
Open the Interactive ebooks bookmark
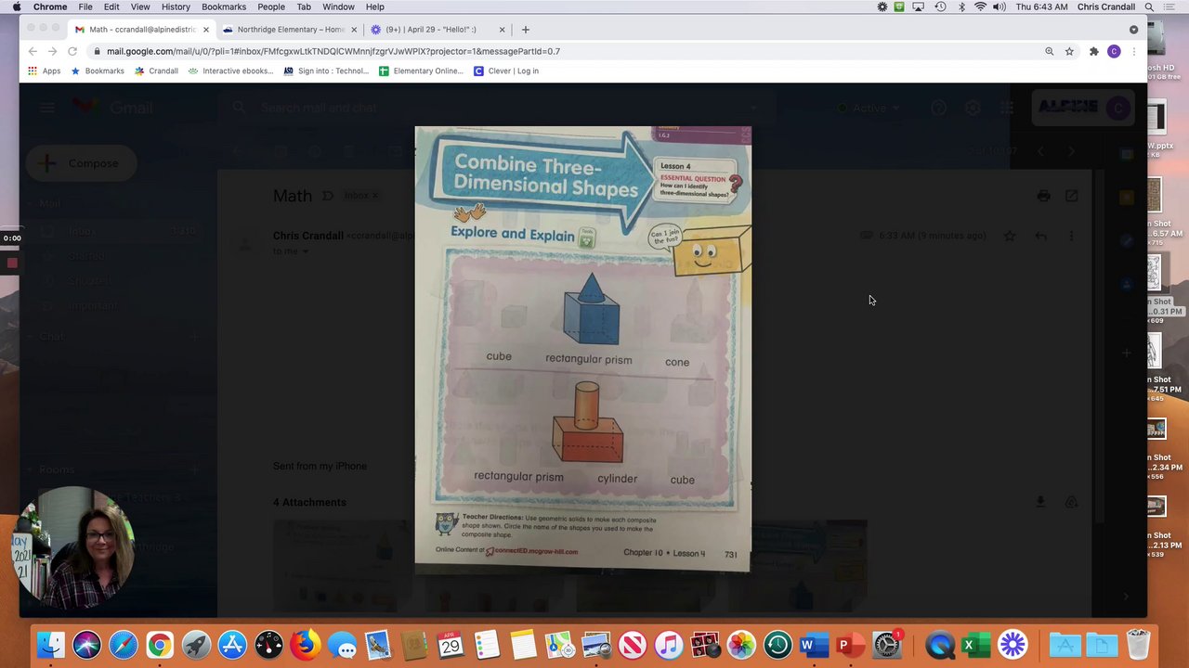(230, 71)
